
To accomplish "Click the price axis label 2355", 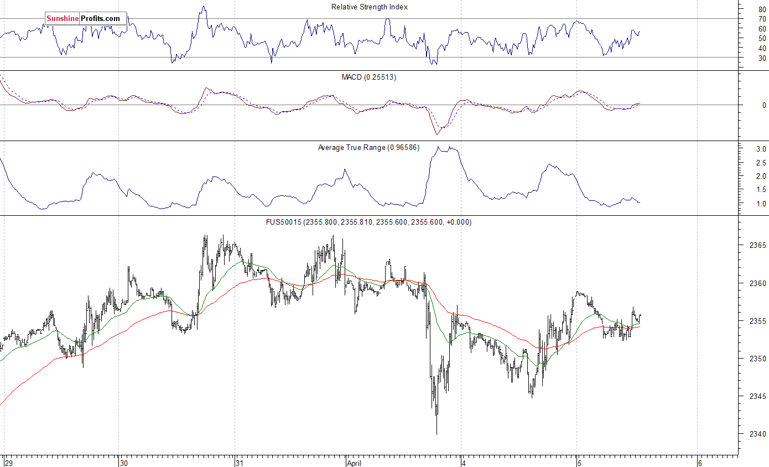I will coord(757,321).
